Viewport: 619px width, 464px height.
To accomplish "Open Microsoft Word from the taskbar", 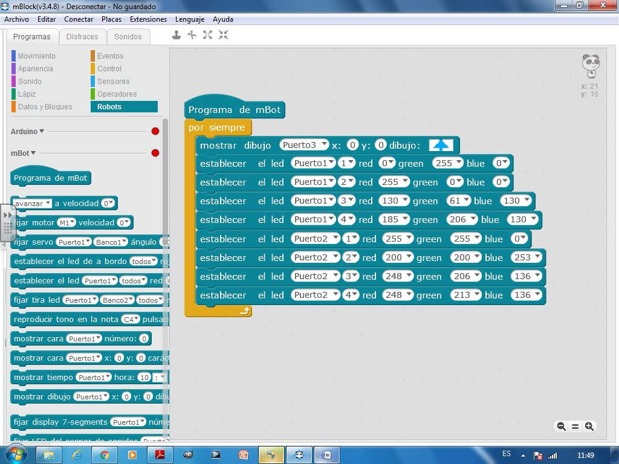I will click(327, 455).
